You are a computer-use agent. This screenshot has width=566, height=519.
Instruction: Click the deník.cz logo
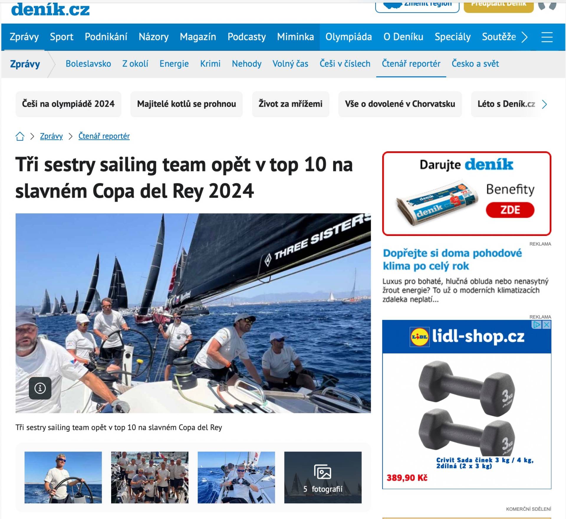pyautogui.click(x=50, y=9)
